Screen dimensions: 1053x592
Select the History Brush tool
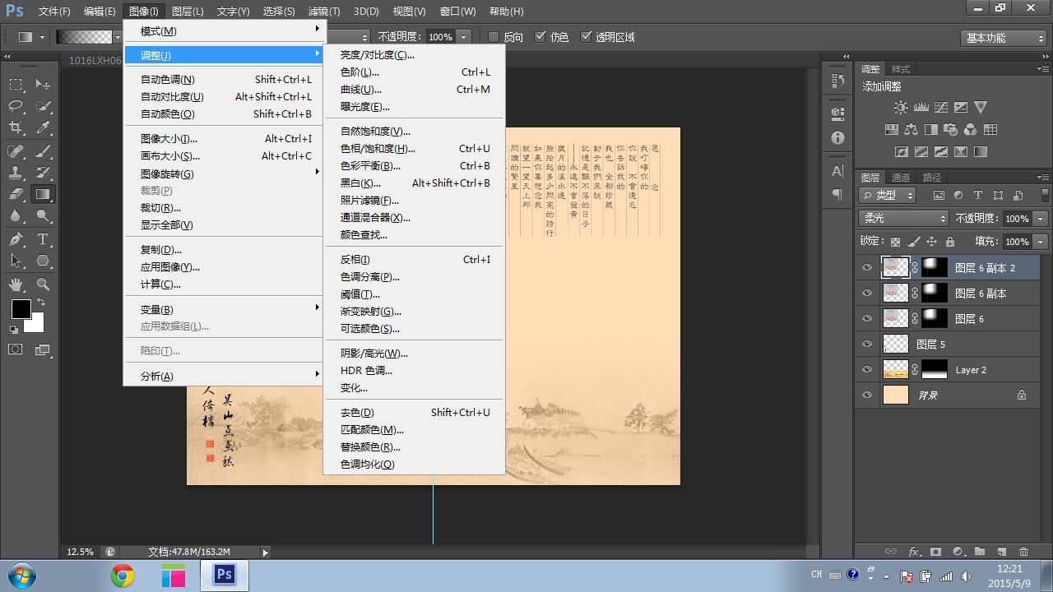[x=43, y=173]
